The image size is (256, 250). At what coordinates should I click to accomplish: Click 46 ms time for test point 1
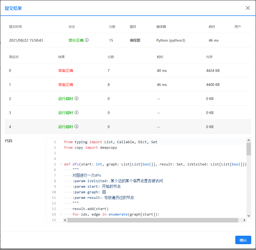[162, 85]
